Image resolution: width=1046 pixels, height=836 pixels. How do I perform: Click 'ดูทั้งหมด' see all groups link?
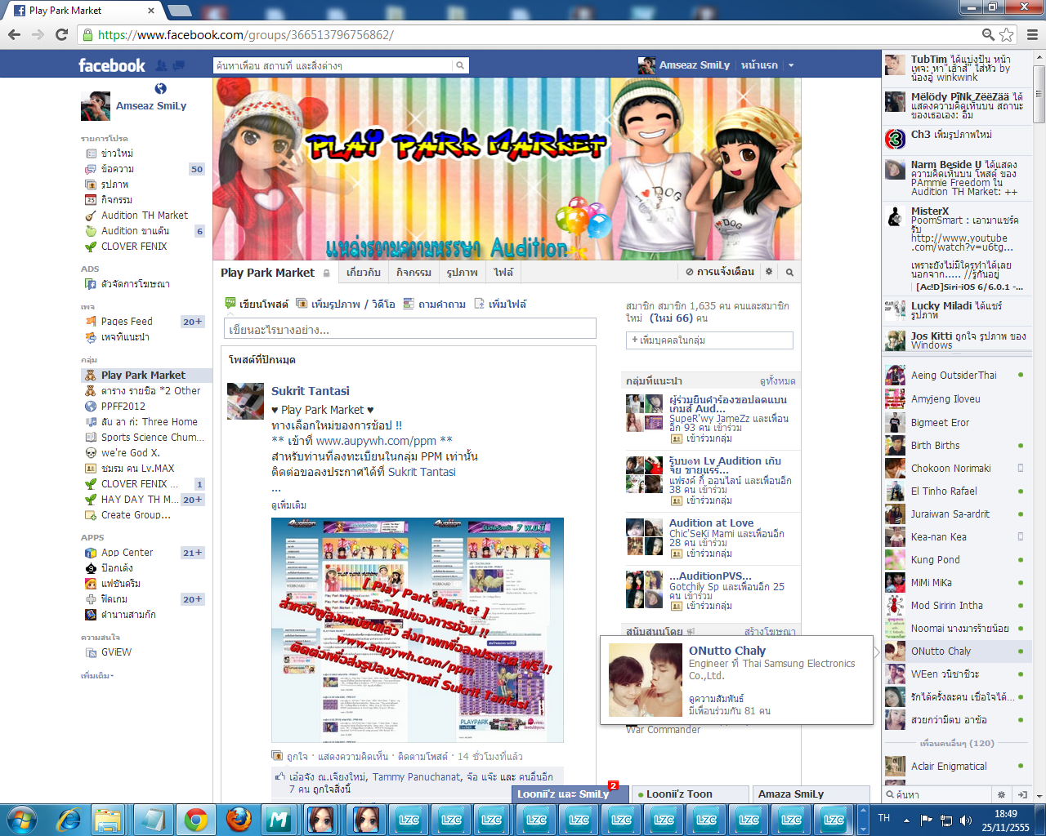click(x=777, y=381)
